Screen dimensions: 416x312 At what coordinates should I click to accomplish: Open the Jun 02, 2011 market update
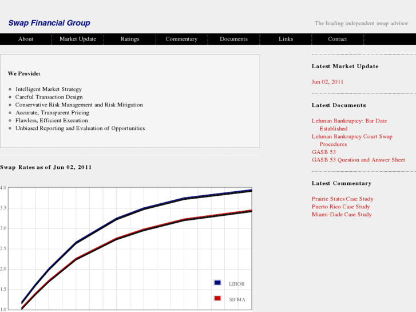(327, 82)
